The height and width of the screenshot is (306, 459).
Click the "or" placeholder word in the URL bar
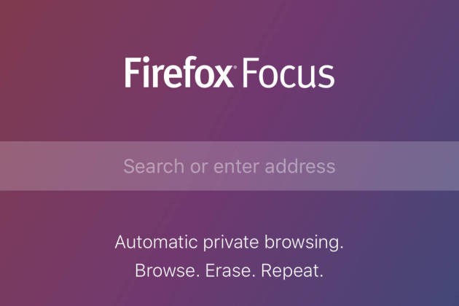pyautogui.click(x=199, y=168)
